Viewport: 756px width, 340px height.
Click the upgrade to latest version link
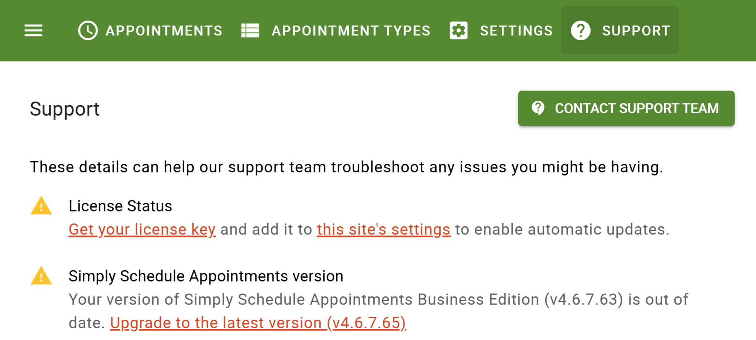pyautogui.click(x=258, y=323)
